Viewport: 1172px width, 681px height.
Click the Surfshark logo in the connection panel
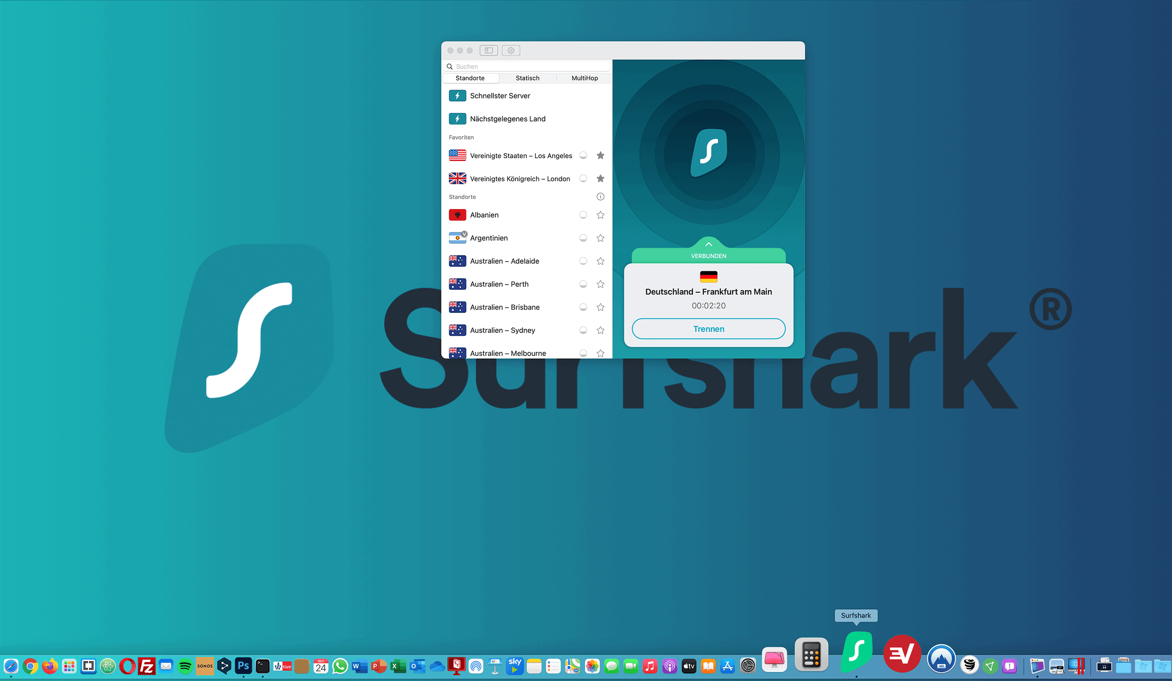click(x=708, y=153)
